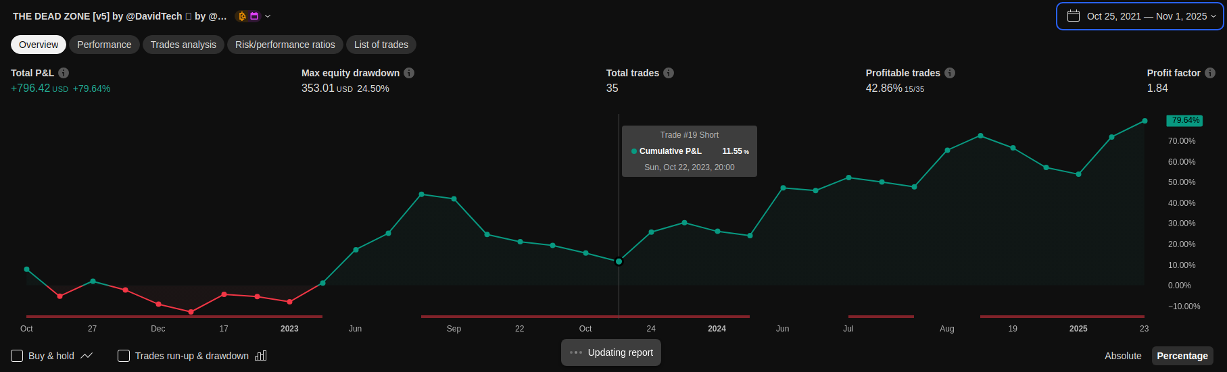Open the Performance tab
The height and width of the screenshot is (372, 1227).
[104, 45]
